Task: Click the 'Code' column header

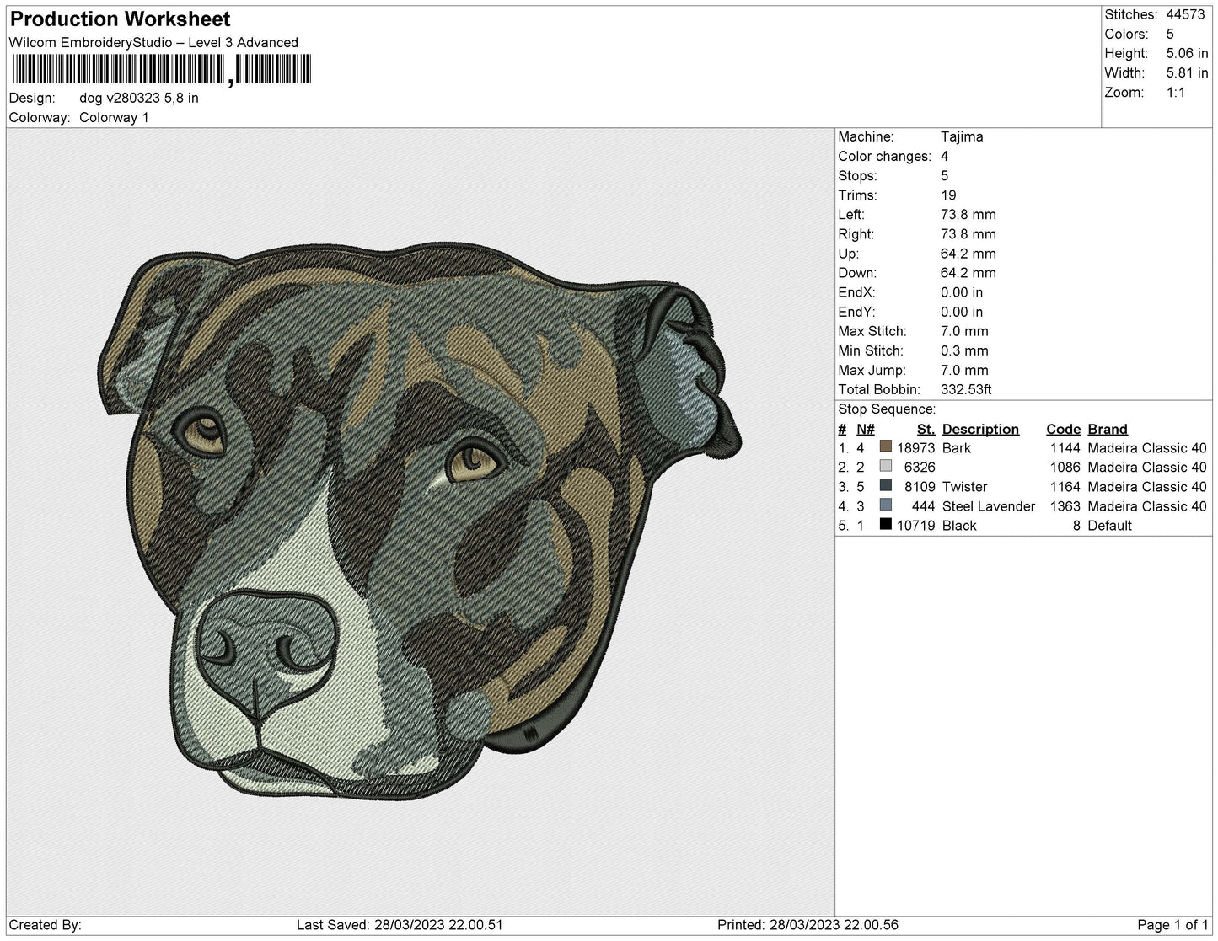Action: [x=1063, y=429]
